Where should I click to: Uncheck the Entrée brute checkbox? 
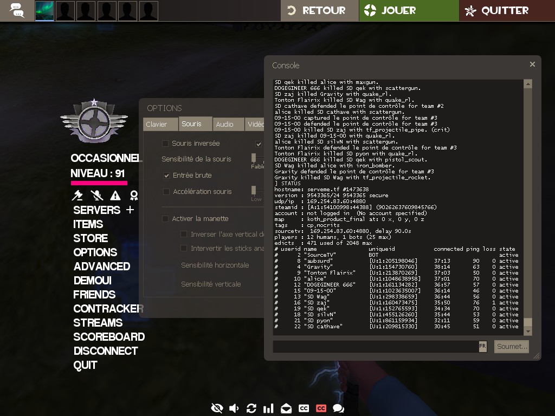[167, 175]
